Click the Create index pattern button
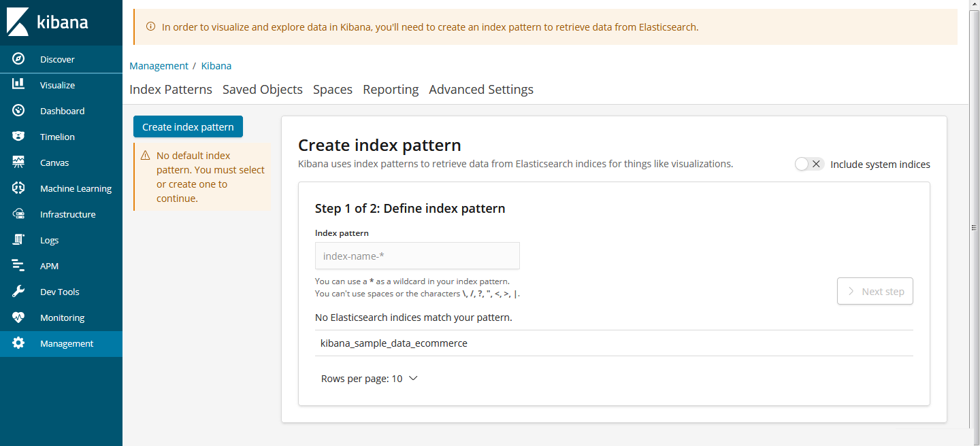980x446 pixels. tap(188, 126)
